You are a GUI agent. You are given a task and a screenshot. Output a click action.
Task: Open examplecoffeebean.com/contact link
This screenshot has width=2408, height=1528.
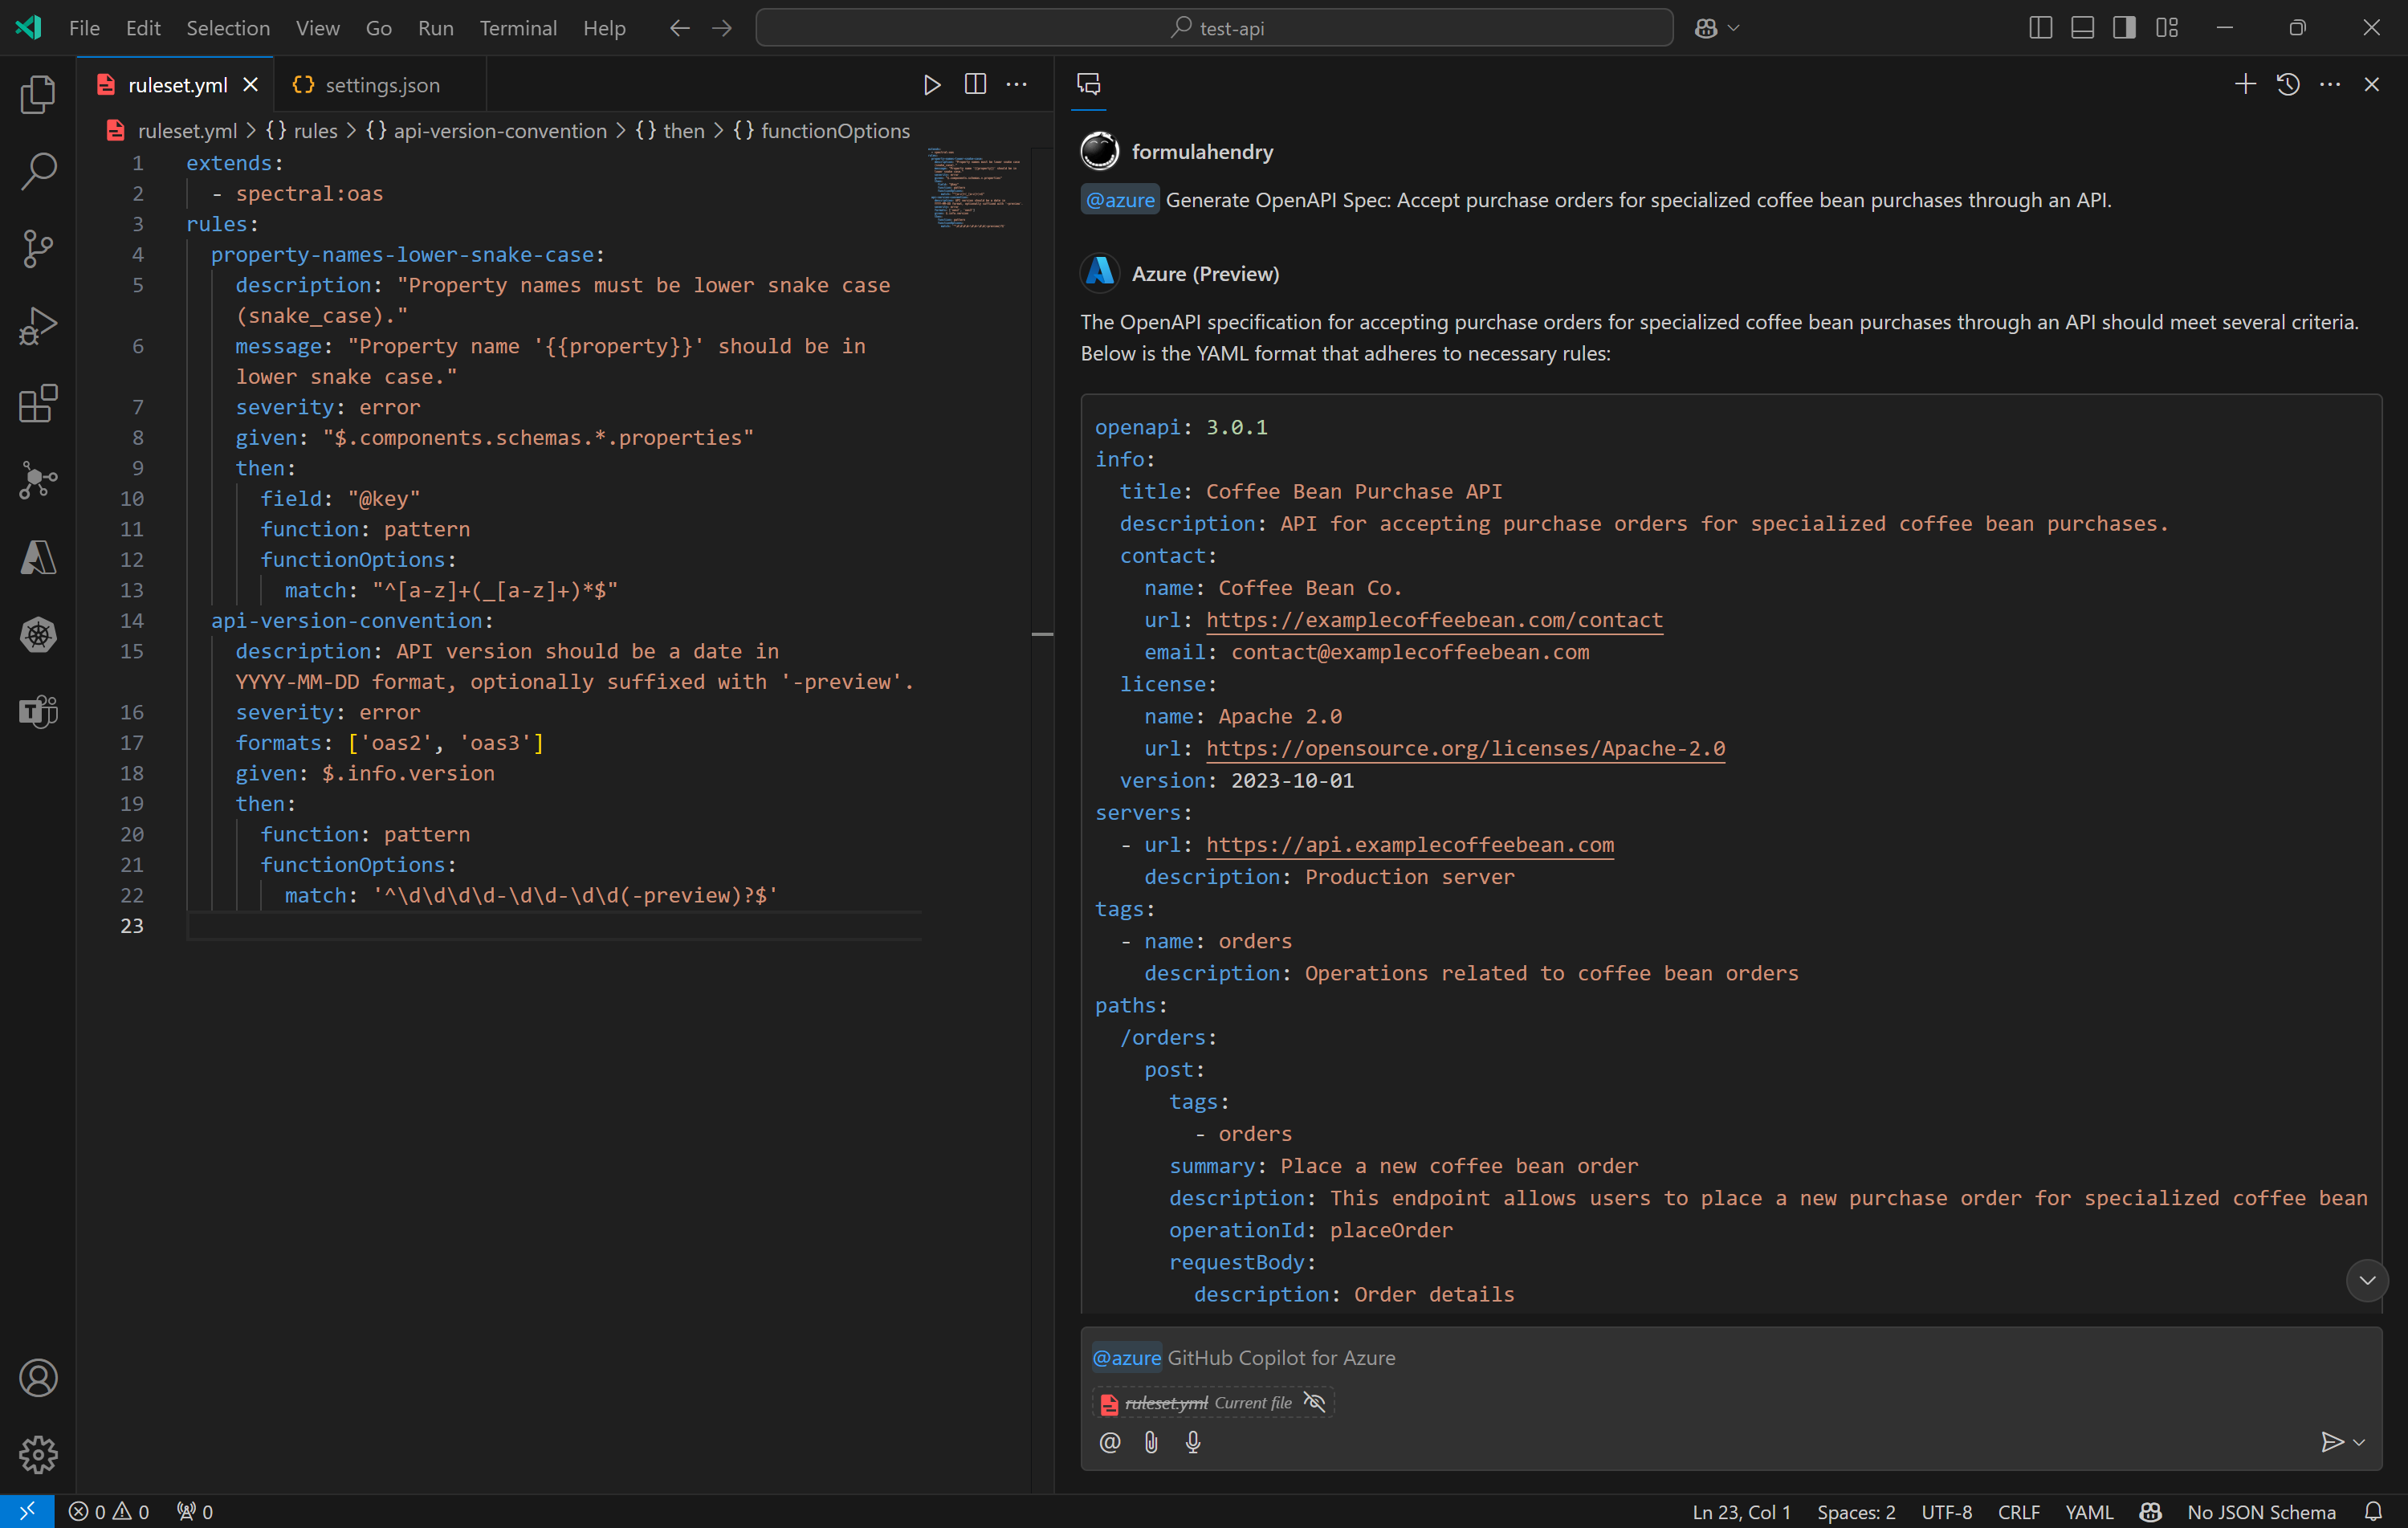[x=1434, y=620]
